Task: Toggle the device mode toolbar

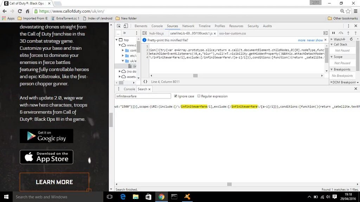Action: tap(126, 26)
